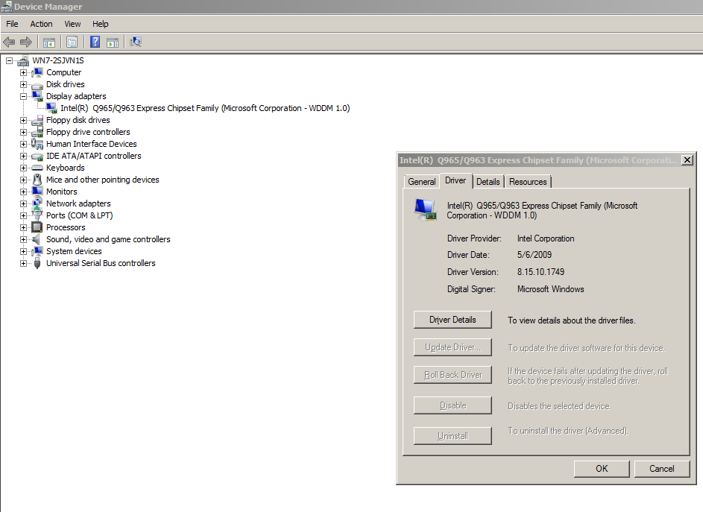The image size is (703, 512).
Task: Switch to the Details tab
Action: click(x=488, y=182)
